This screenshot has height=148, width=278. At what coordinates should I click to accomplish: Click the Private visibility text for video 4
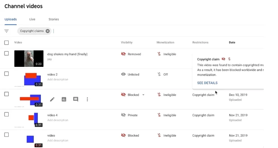point(133,115)
